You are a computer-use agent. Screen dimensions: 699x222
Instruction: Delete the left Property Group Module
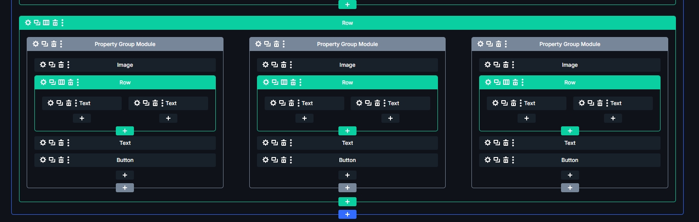(x=54, y=44)
